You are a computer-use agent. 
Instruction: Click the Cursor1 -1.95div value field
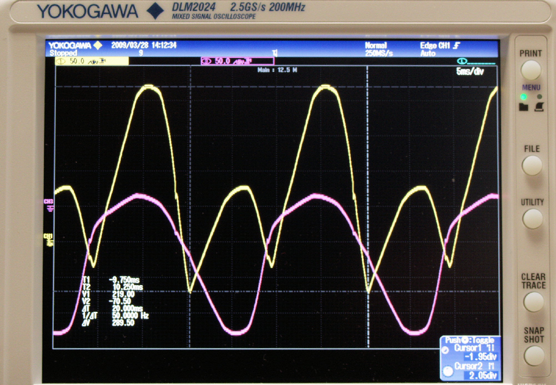point(481,356)
